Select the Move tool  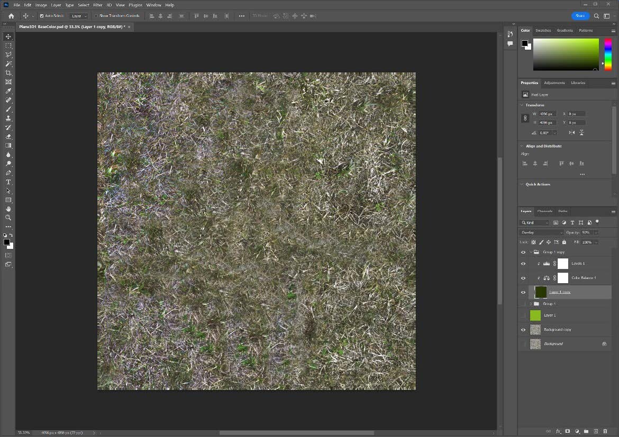(8, 36)
